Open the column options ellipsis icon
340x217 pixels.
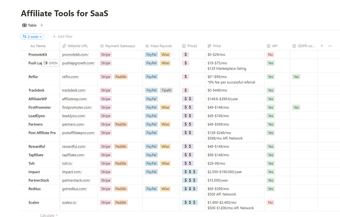pos(330,46)
